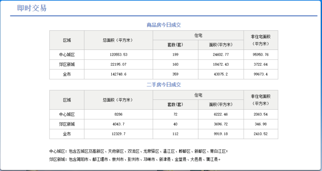Click the 区域 header in commodity housing table

click(x=67, y=40)
